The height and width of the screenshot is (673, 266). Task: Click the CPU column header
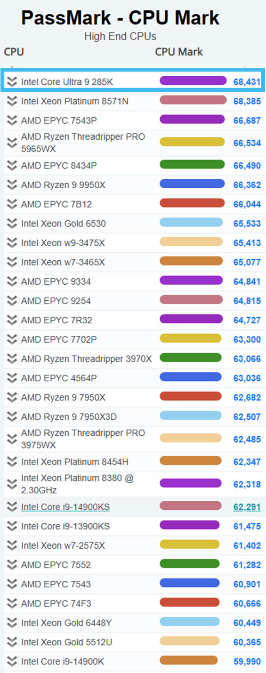14,52
